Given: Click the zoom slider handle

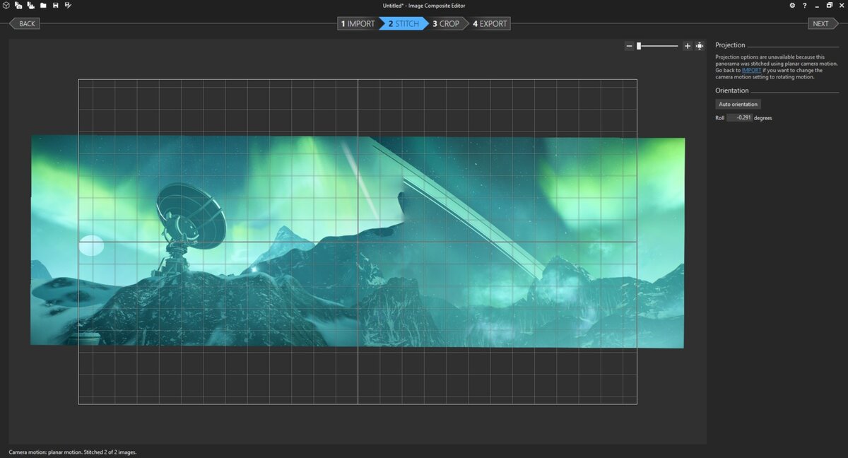Looking at the screenshot, I should pyautogui.click(x=639, y=46).
